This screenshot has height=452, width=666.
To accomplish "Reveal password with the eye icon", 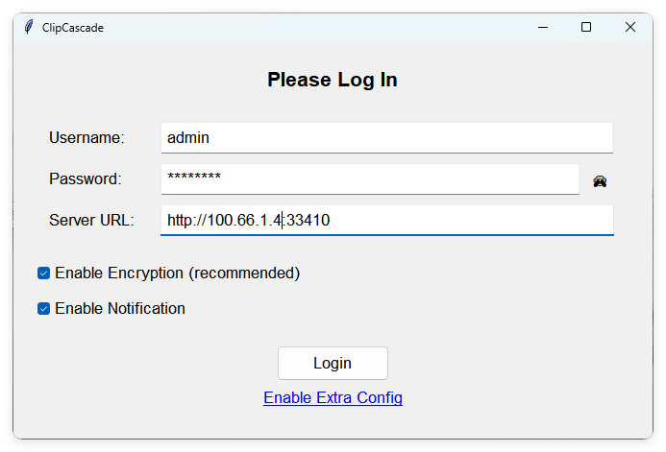I will (x=600, y=180).
